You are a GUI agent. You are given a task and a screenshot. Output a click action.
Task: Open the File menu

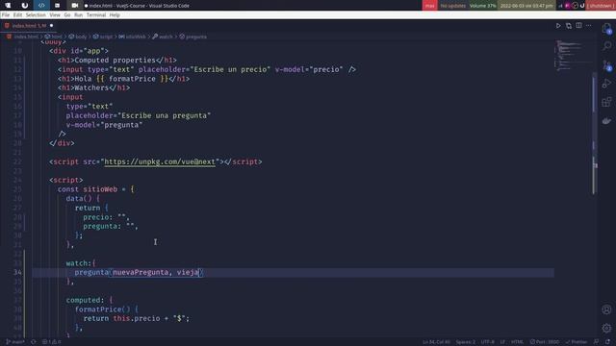(x=6, y=15)
